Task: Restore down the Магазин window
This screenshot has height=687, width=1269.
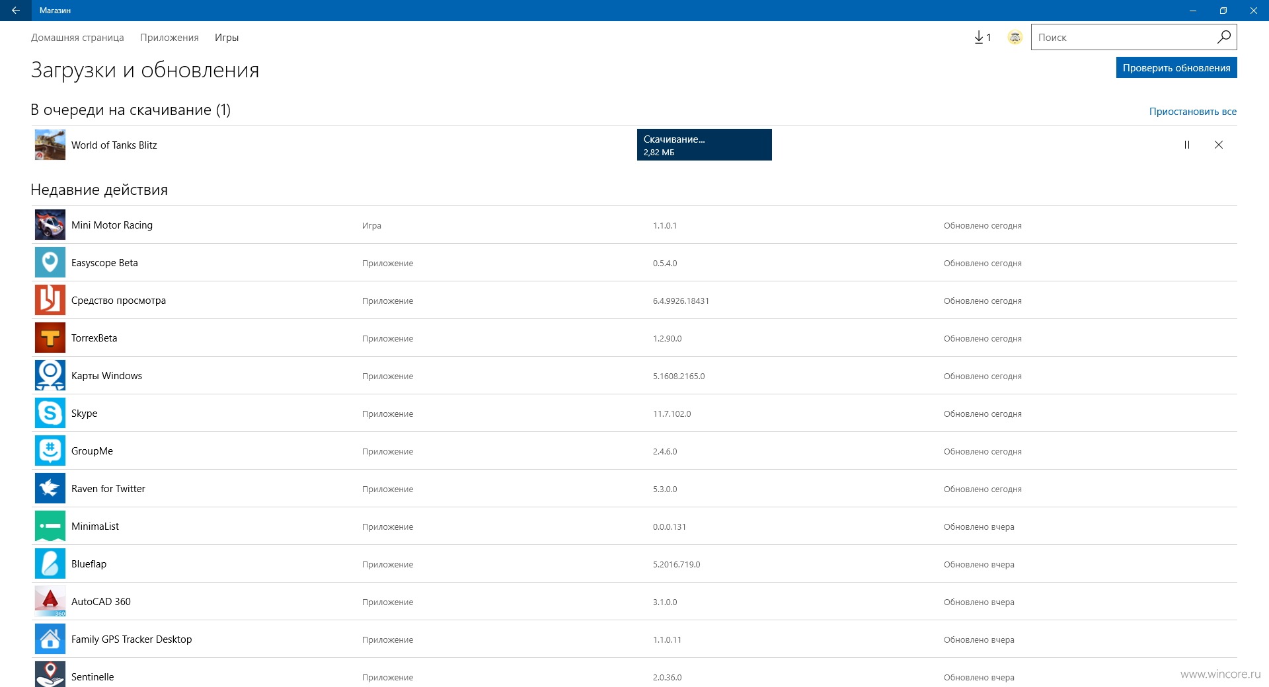Action: click(x=1223, y=11)
